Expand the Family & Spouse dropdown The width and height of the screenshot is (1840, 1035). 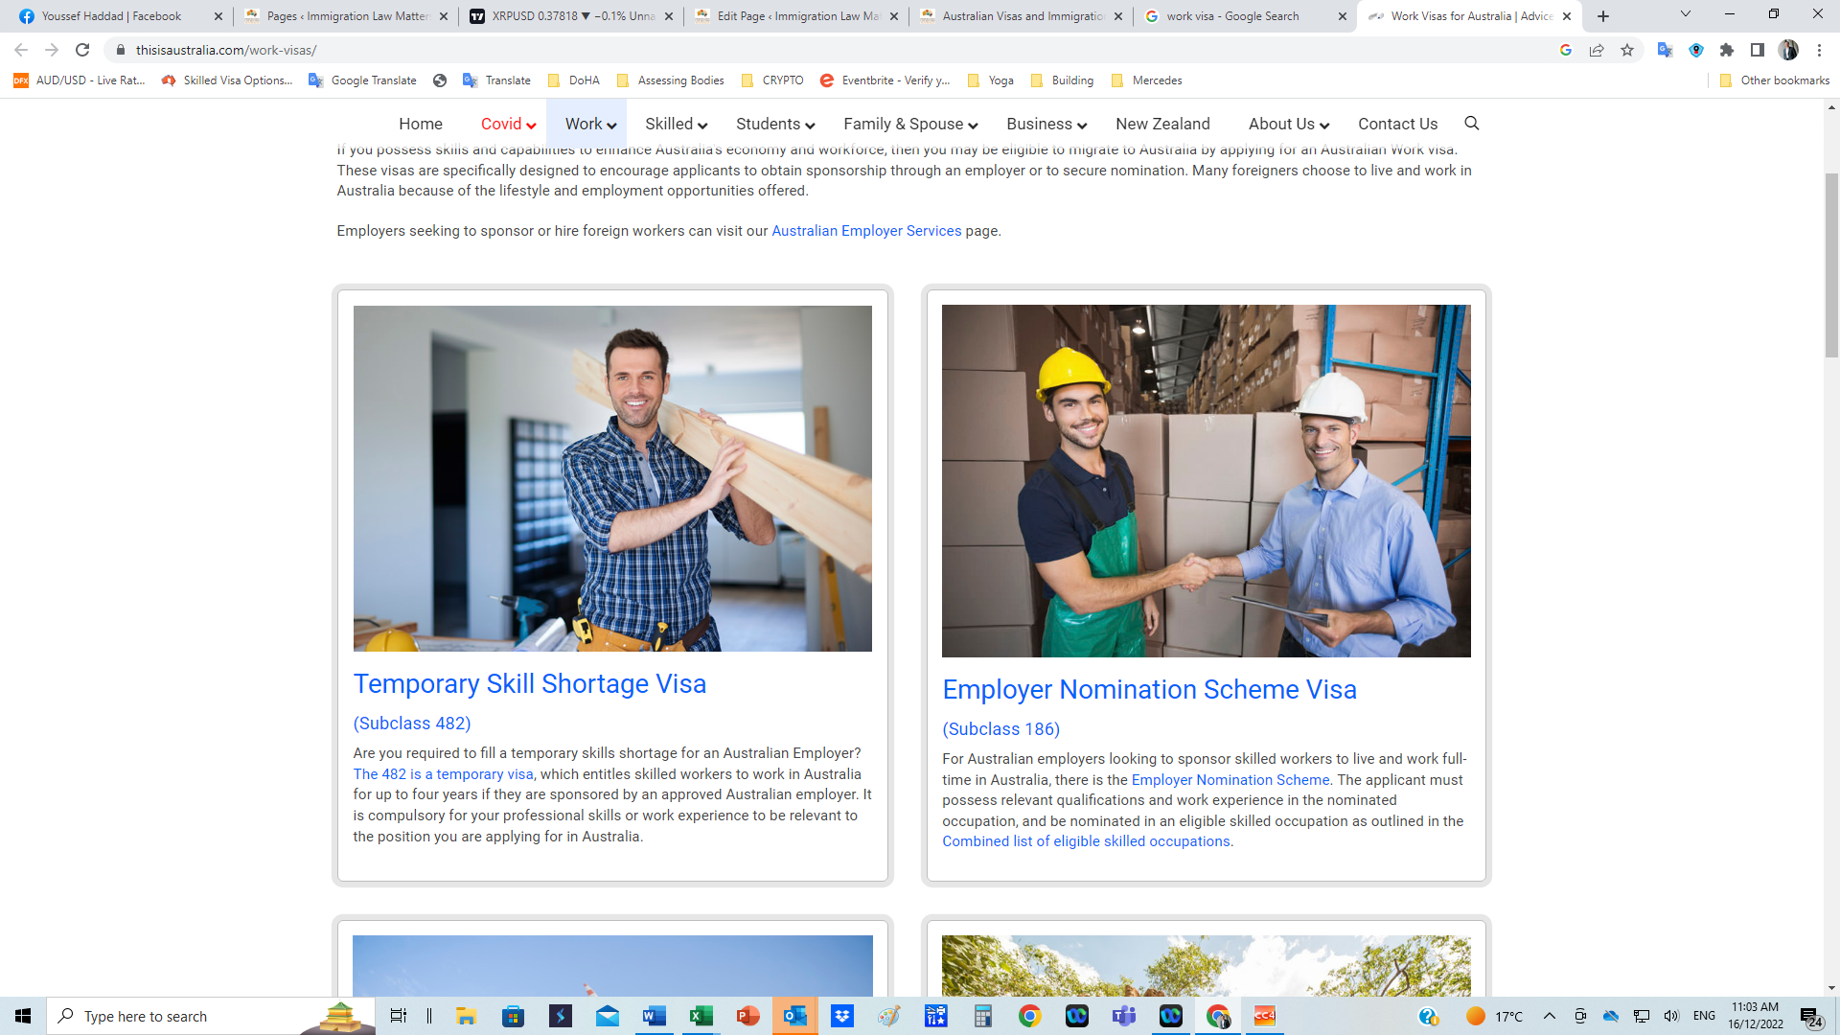(x=909, y=124)
